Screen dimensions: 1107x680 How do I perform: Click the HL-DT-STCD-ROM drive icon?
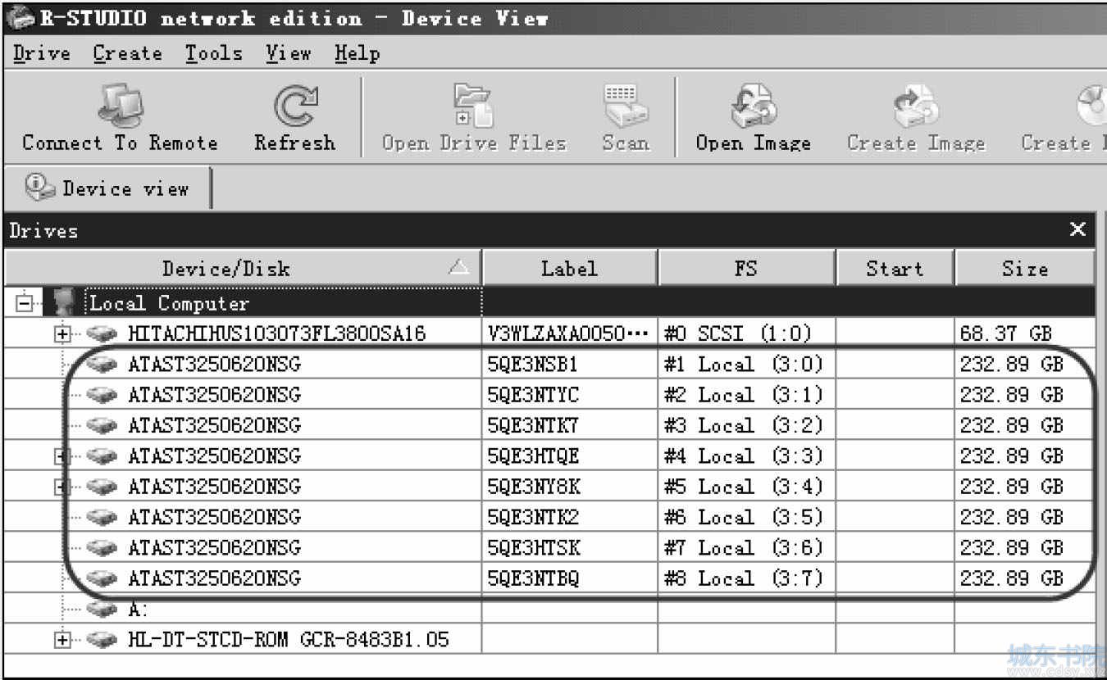pyautogui.click(x=102, y=640)
